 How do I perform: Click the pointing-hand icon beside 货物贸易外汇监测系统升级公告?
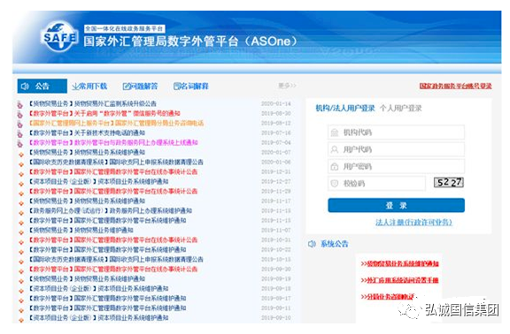[x=20, y=104]
